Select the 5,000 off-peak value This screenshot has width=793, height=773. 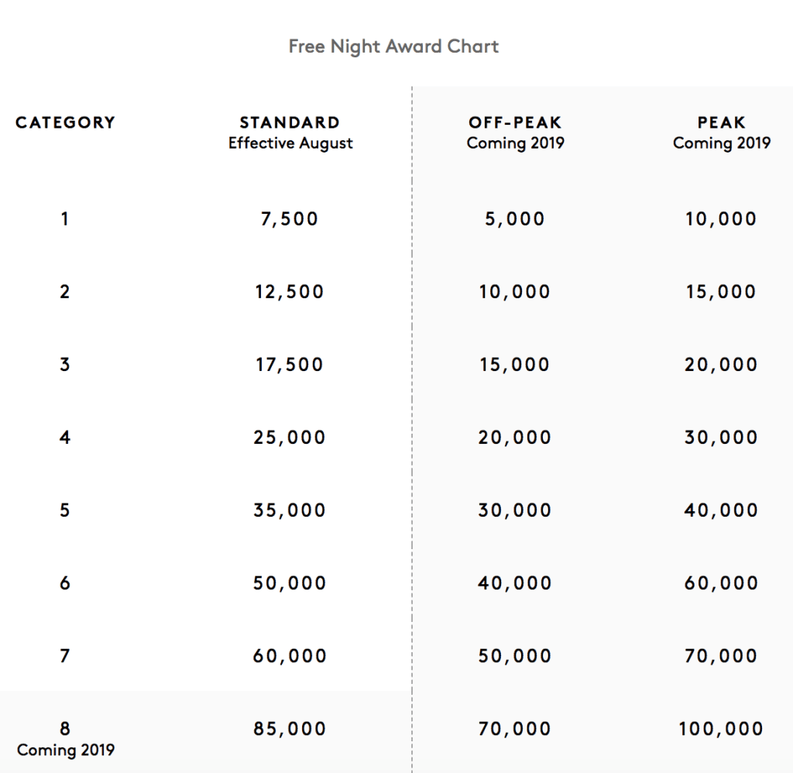click(515, 219)
